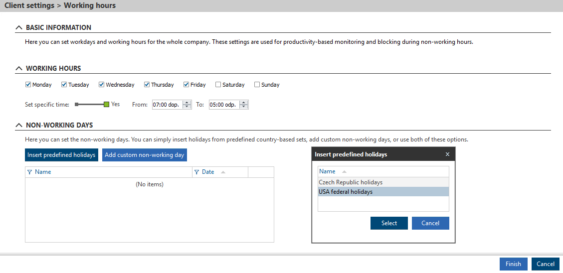This screenshot has height=273, width=563.
Task: Click the filter icon in Date column
Action: pyautogui.click(x=196, y=172)
